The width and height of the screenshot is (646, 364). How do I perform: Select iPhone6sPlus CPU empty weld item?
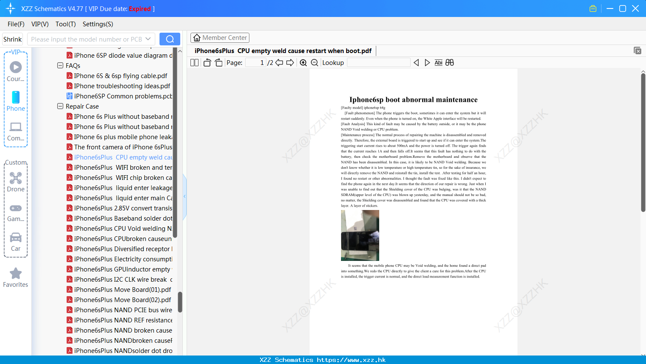coord(120,157)
